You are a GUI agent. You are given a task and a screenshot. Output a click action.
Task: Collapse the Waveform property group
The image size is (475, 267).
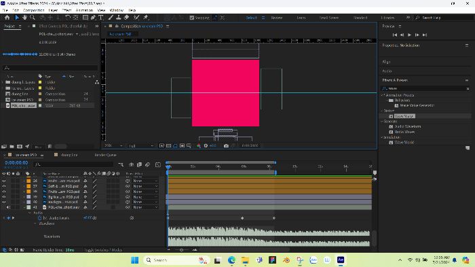pyautogui.click(x=35, y=224)
